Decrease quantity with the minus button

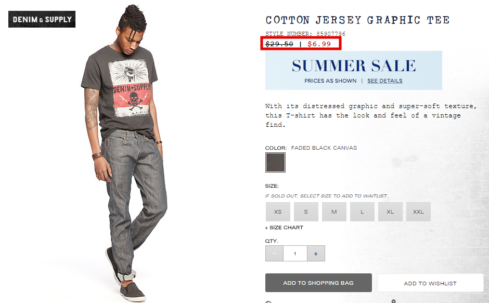274,254
